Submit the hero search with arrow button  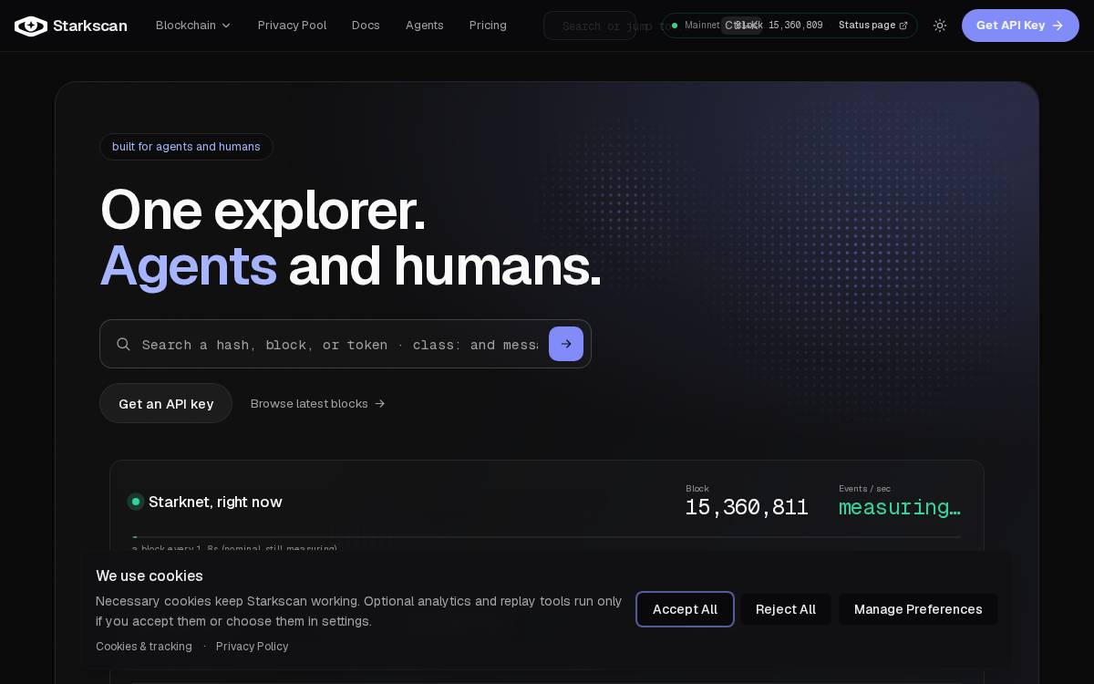pyautogui.click(x=566, y=344)
